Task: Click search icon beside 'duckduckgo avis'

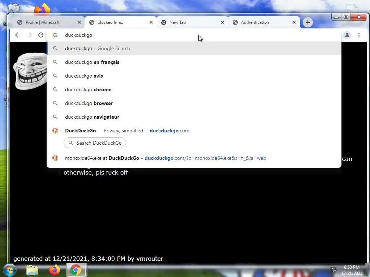Action: tap(55, 76)
